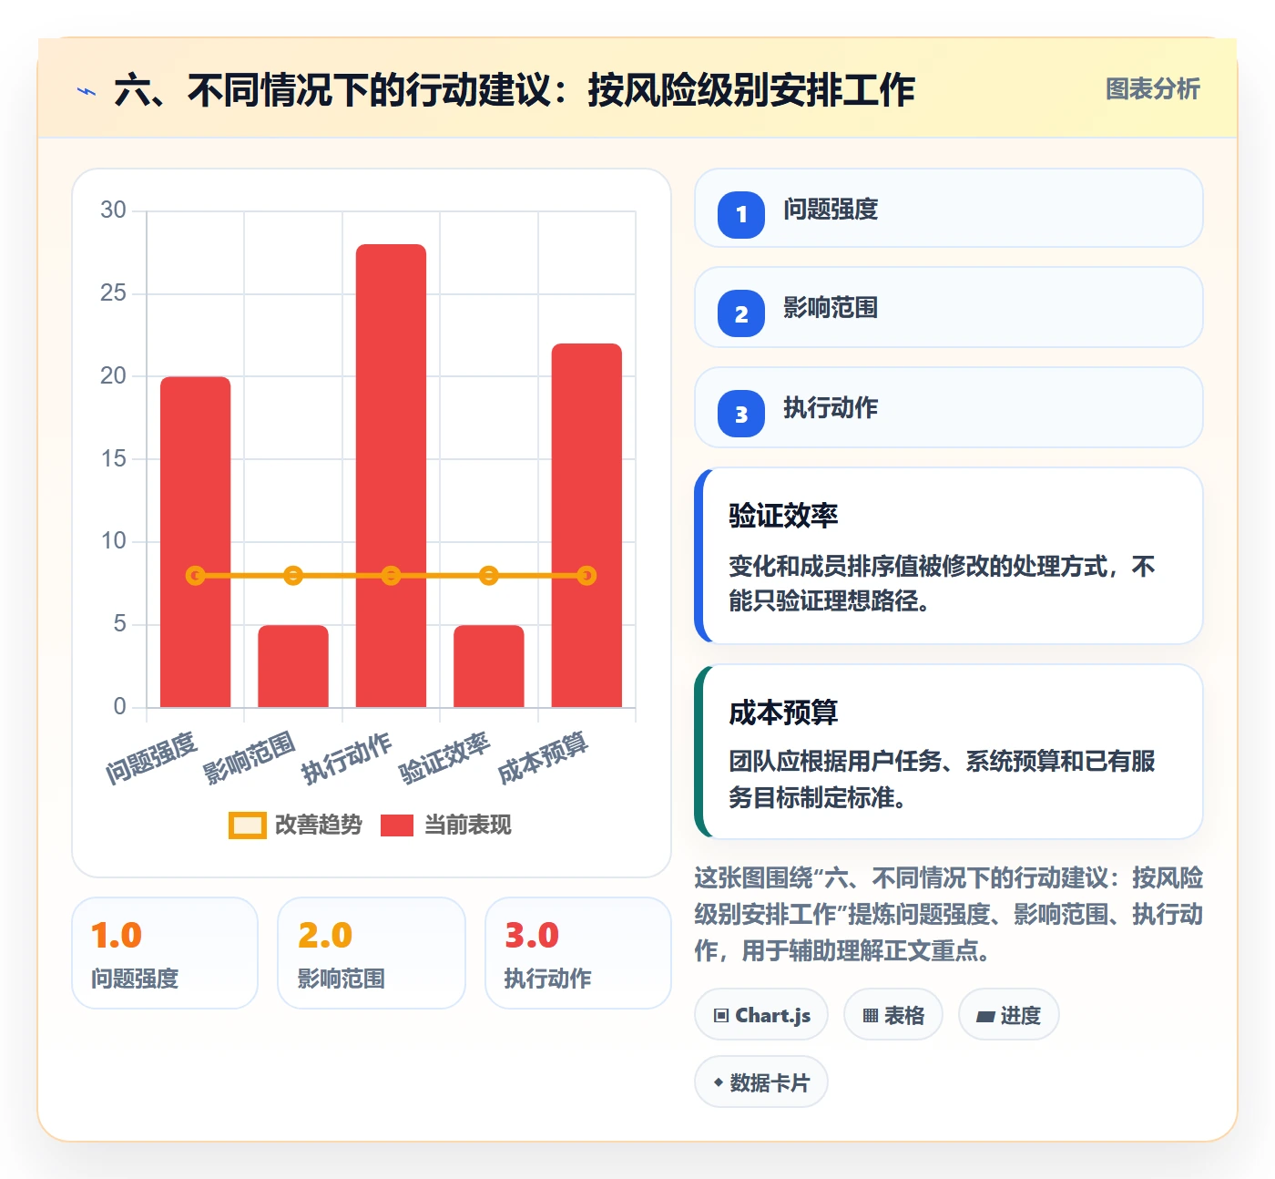Click the progress icon in 进度 tag
Image resolution: width=1275 pixels, height=1179 pixels.
point(985,1016)
